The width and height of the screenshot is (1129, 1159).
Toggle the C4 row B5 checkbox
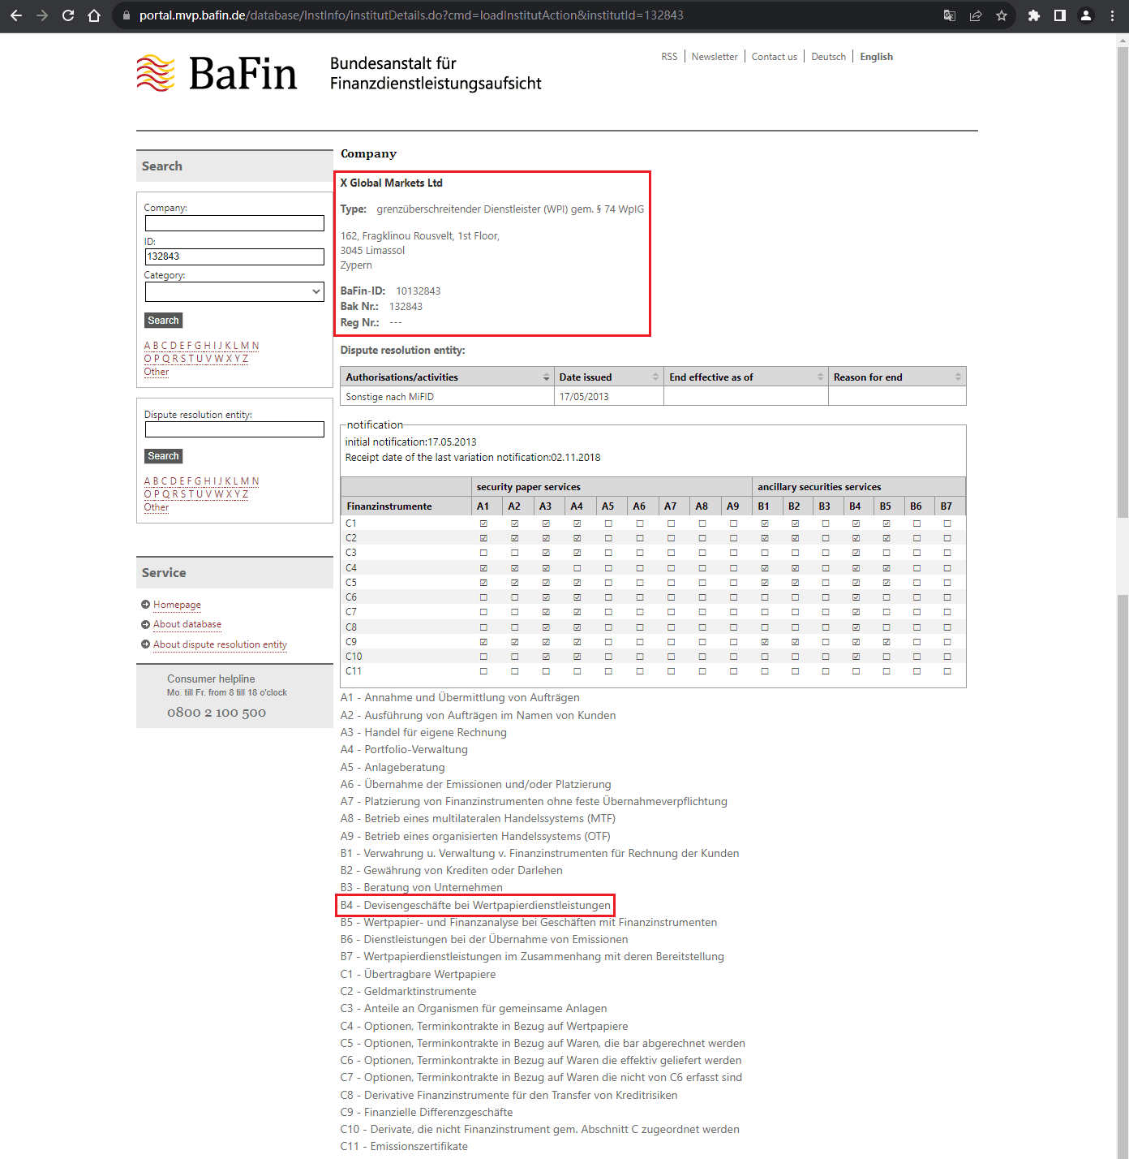point(886,568)
